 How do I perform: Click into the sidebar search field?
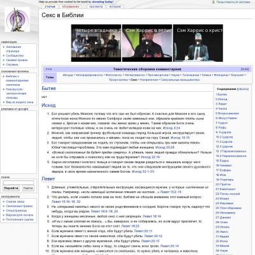tap(18, 183)
